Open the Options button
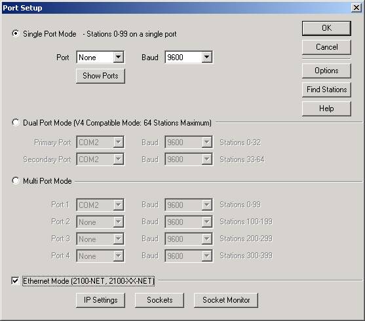Viewport: 365px width, 321px height. click(x=326, y=71)
